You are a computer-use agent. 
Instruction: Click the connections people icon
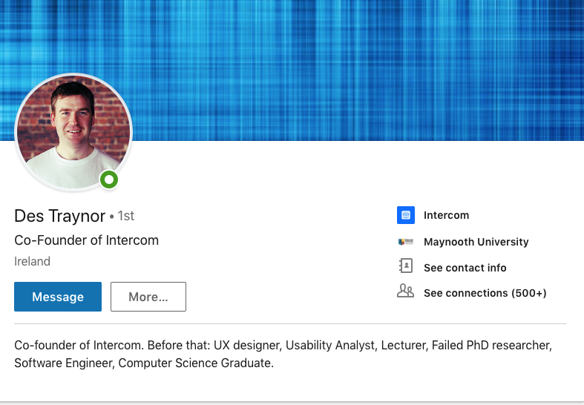click(406, 291)
